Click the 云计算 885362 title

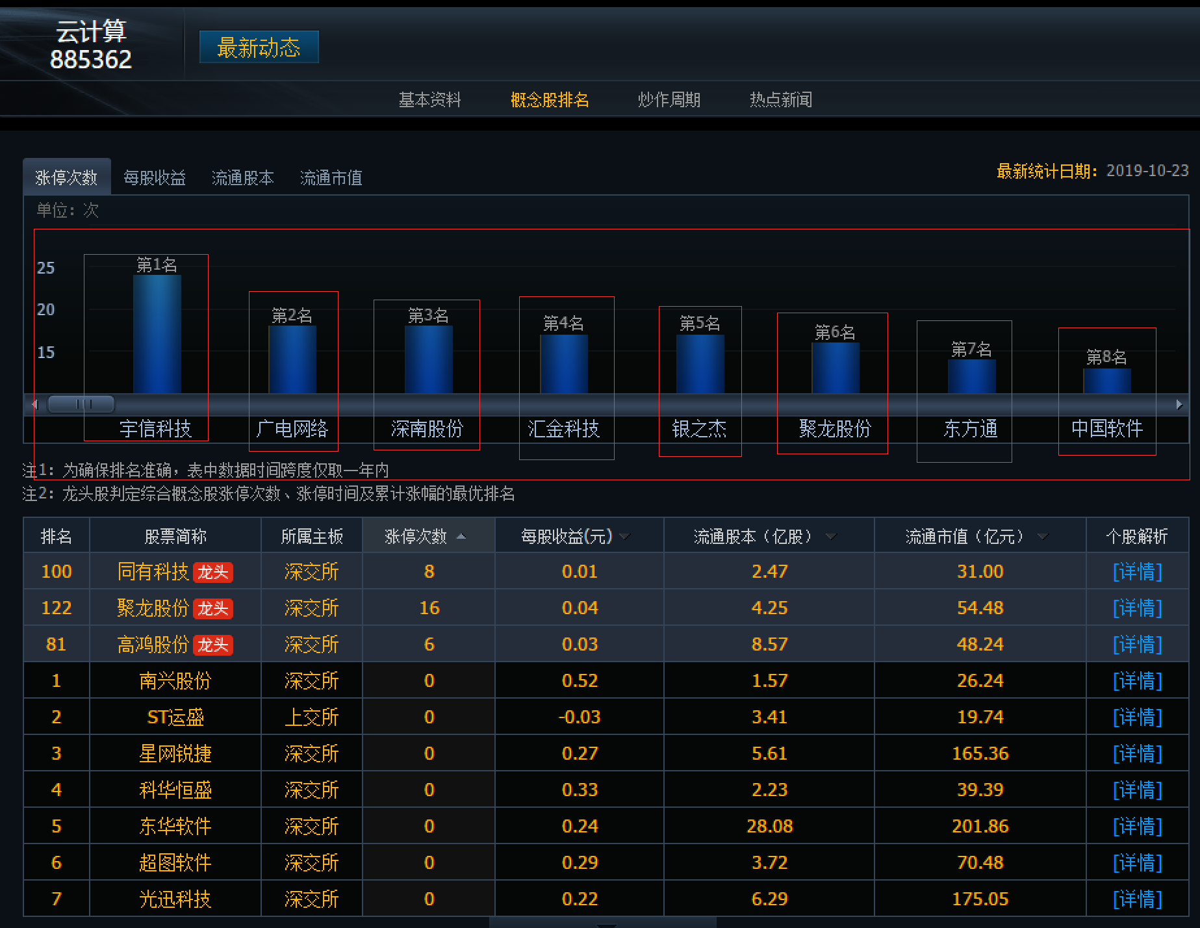[91, 45]
